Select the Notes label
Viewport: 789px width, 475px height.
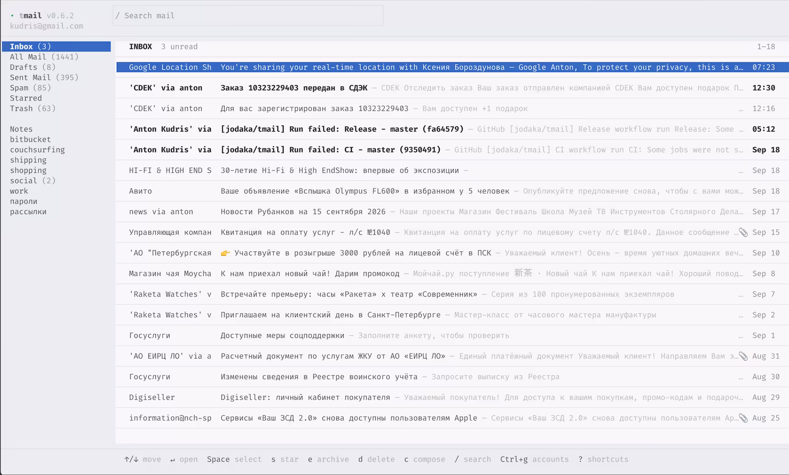(21, 129)
